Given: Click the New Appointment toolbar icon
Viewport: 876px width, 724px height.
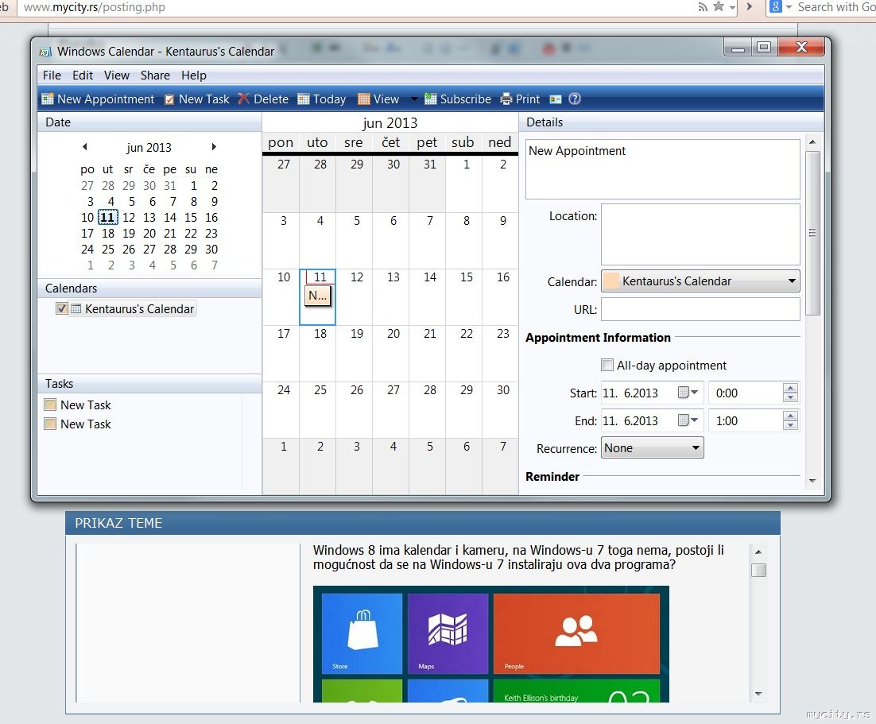Looking at the screenshot, I should click(48, 99).
